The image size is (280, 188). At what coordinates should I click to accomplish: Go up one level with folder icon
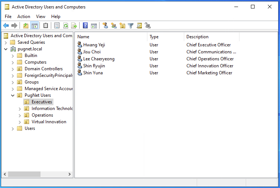tap(26, 26)
